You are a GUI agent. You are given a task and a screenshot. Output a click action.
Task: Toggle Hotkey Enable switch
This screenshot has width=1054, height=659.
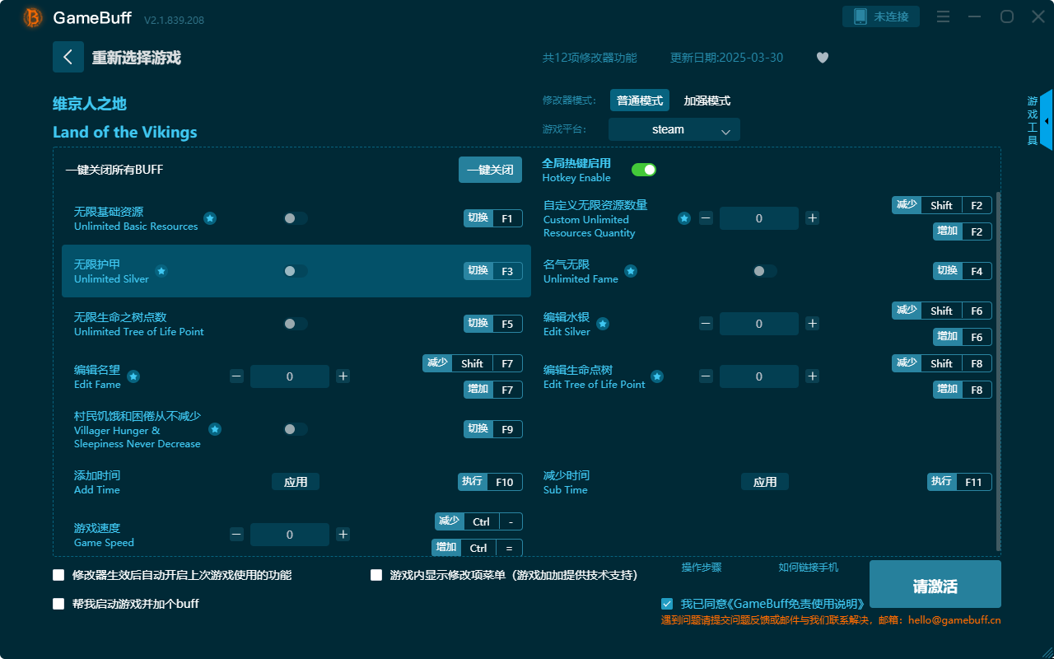pos(644,170)
